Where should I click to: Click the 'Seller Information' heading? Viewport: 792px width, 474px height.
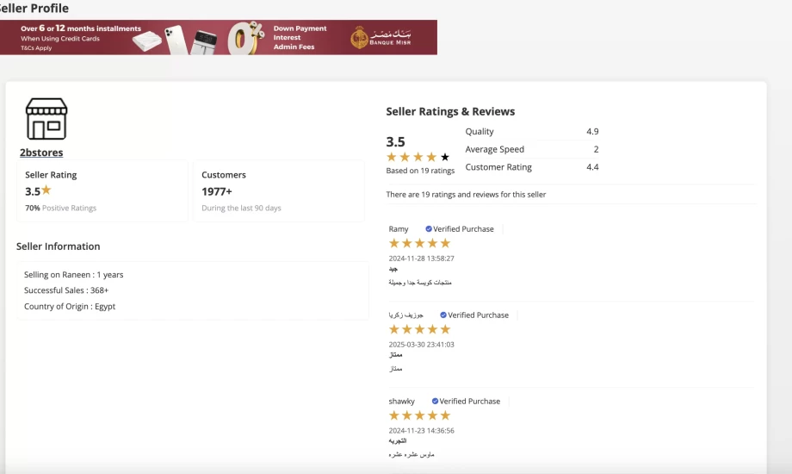point(58,246)
